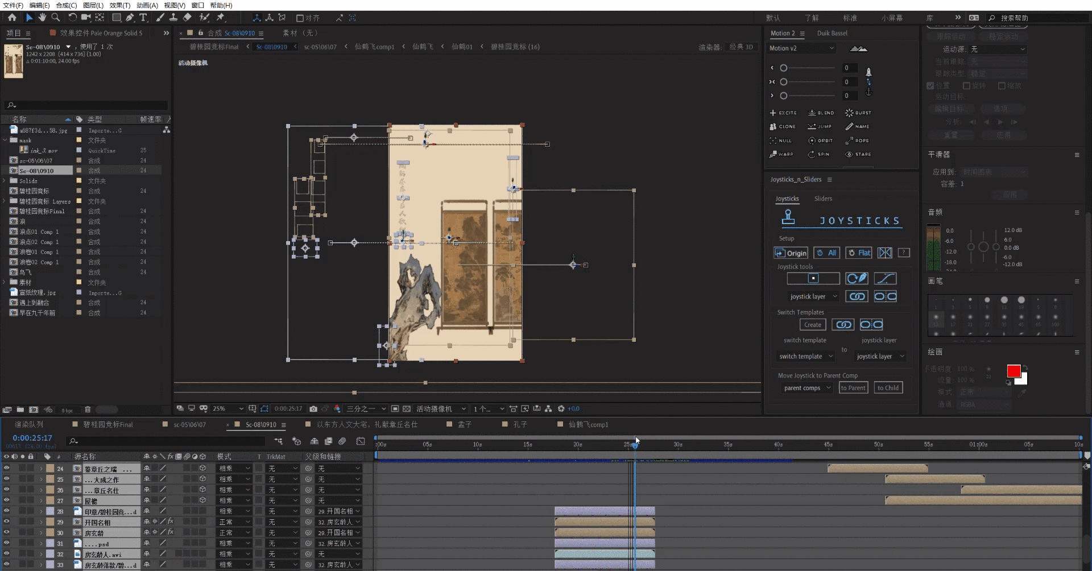Select the Roto Brush tool
Image resolution: width=1092 pixels, height=571 pixels.
click(204, 18)
